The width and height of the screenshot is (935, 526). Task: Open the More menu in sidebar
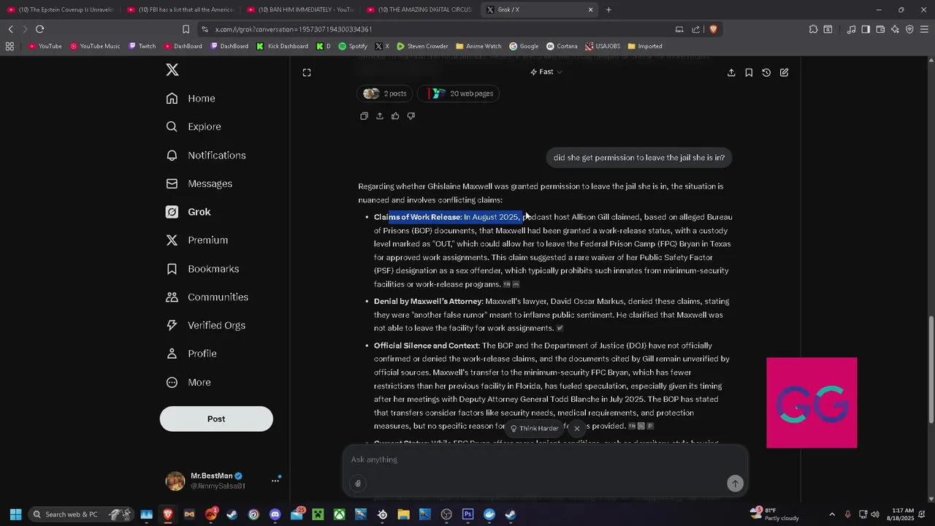coord(188,383)
